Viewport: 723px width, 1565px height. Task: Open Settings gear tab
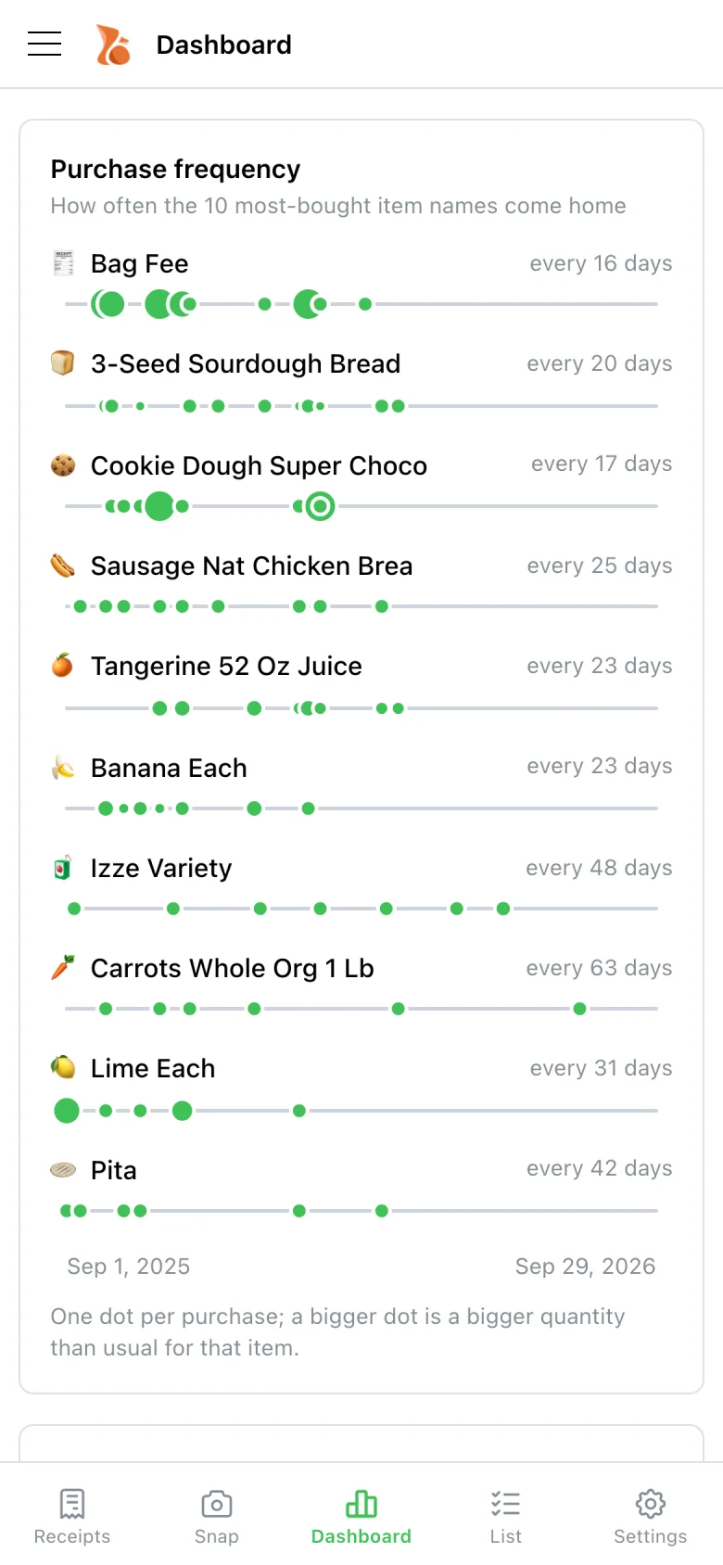click(x=651, y=1517)
